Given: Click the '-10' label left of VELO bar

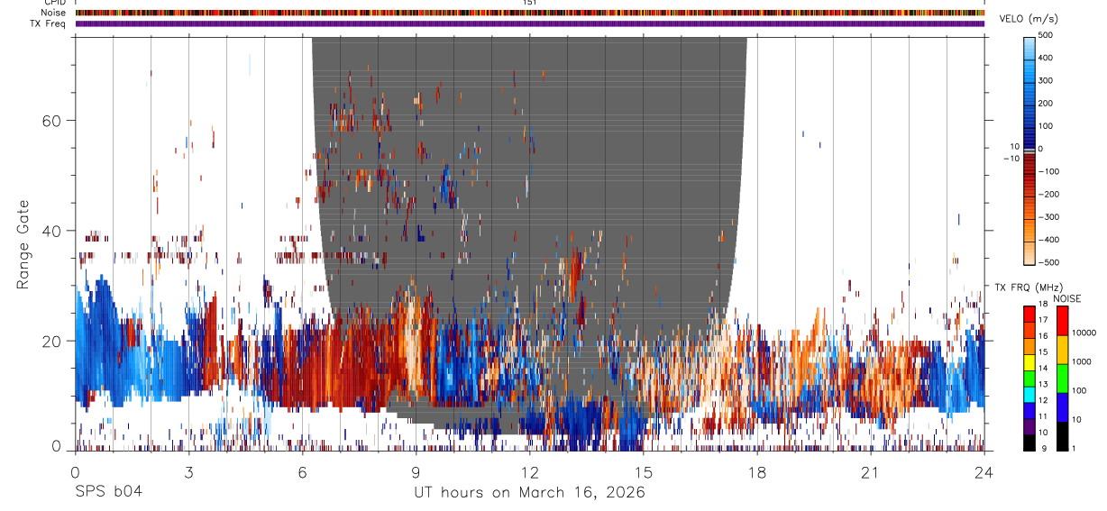Looking at the screenshot, I should tap(1011, 159).
